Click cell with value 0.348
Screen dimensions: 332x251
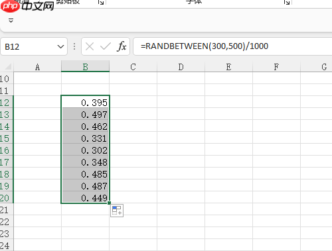click(85, 162)
